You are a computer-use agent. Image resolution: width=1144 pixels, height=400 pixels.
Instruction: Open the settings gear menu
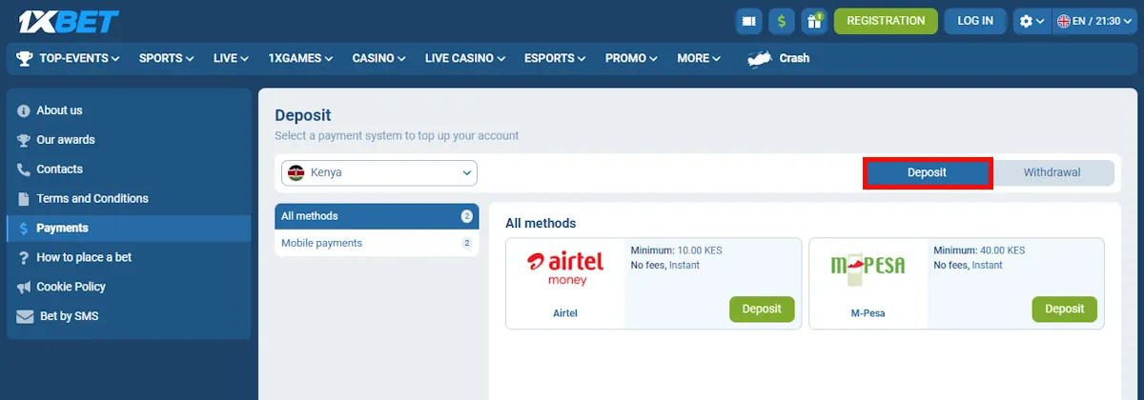click(1032, 21)
